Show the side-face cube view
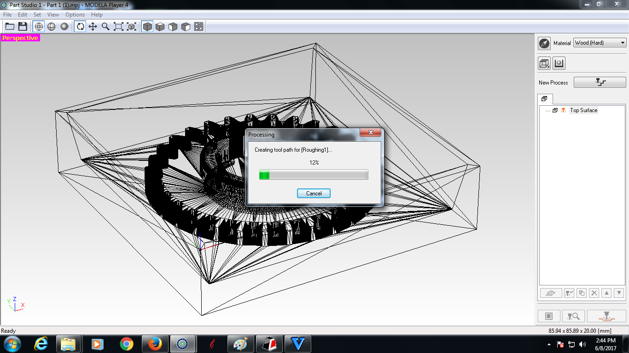The width and height of the screenshot is (629, 353). pos(186,27)
